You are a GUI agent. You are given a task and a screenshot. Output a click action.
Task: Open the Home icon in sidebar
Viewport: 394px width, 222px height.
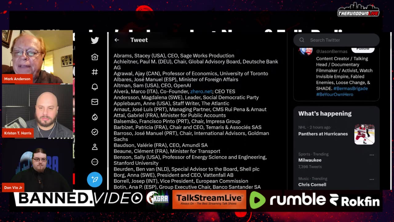point(95,57)
